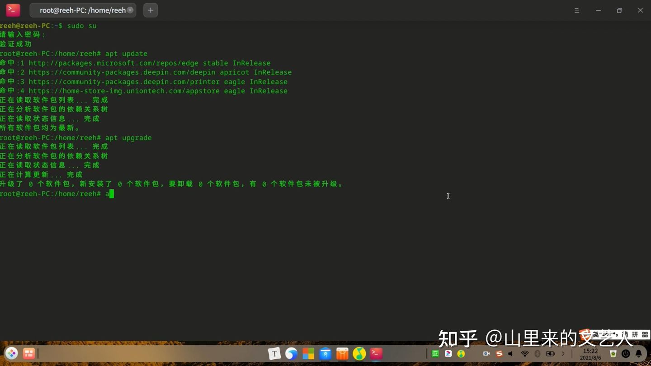Image resolution: width=651 pixels, height=366 pixels.
Task: Launch the Typora T icon in dock
Action: pos(274,353)
